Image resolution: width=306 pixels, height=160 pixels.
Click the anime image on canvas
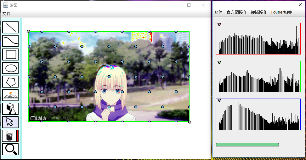click(x=109, y=77)
